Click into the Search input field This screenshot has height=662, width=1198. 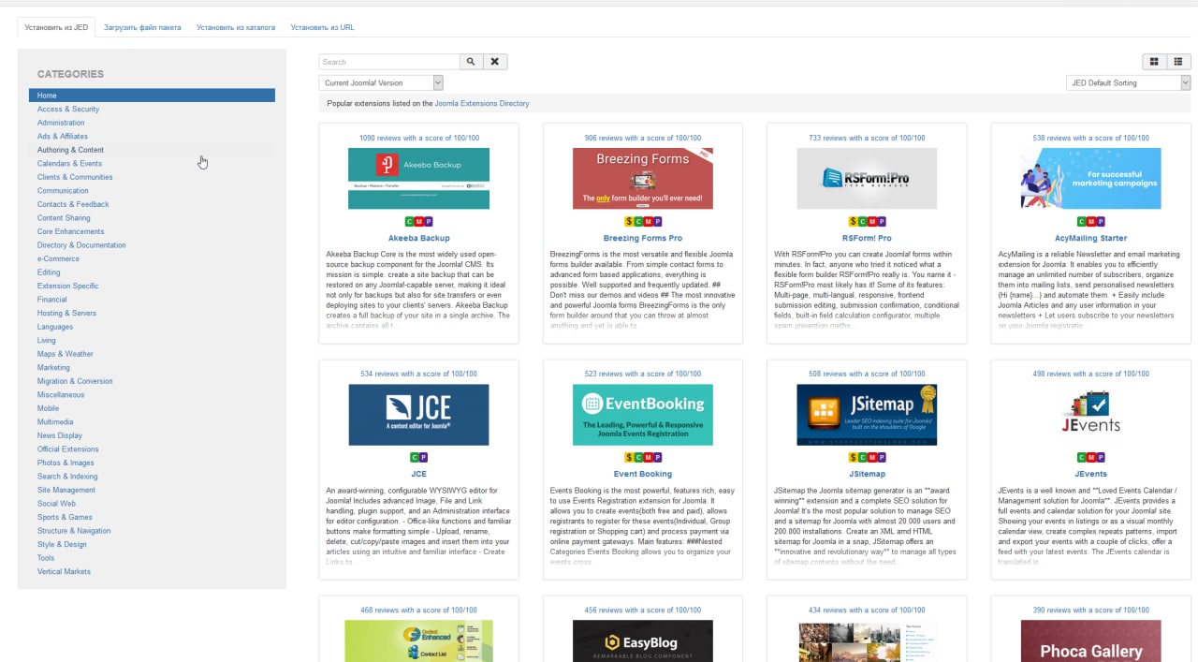pos(389,62)
